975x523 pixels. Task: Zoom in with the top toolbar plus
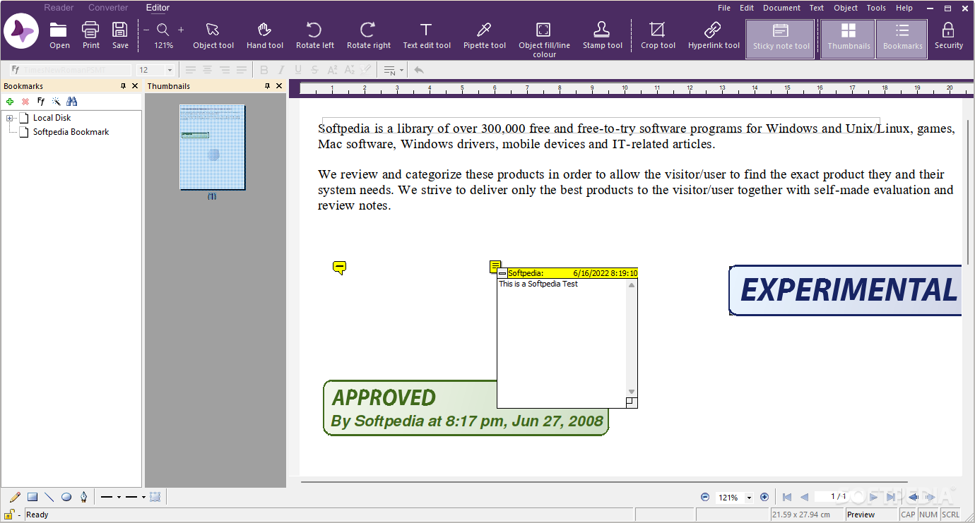point(181,30)
